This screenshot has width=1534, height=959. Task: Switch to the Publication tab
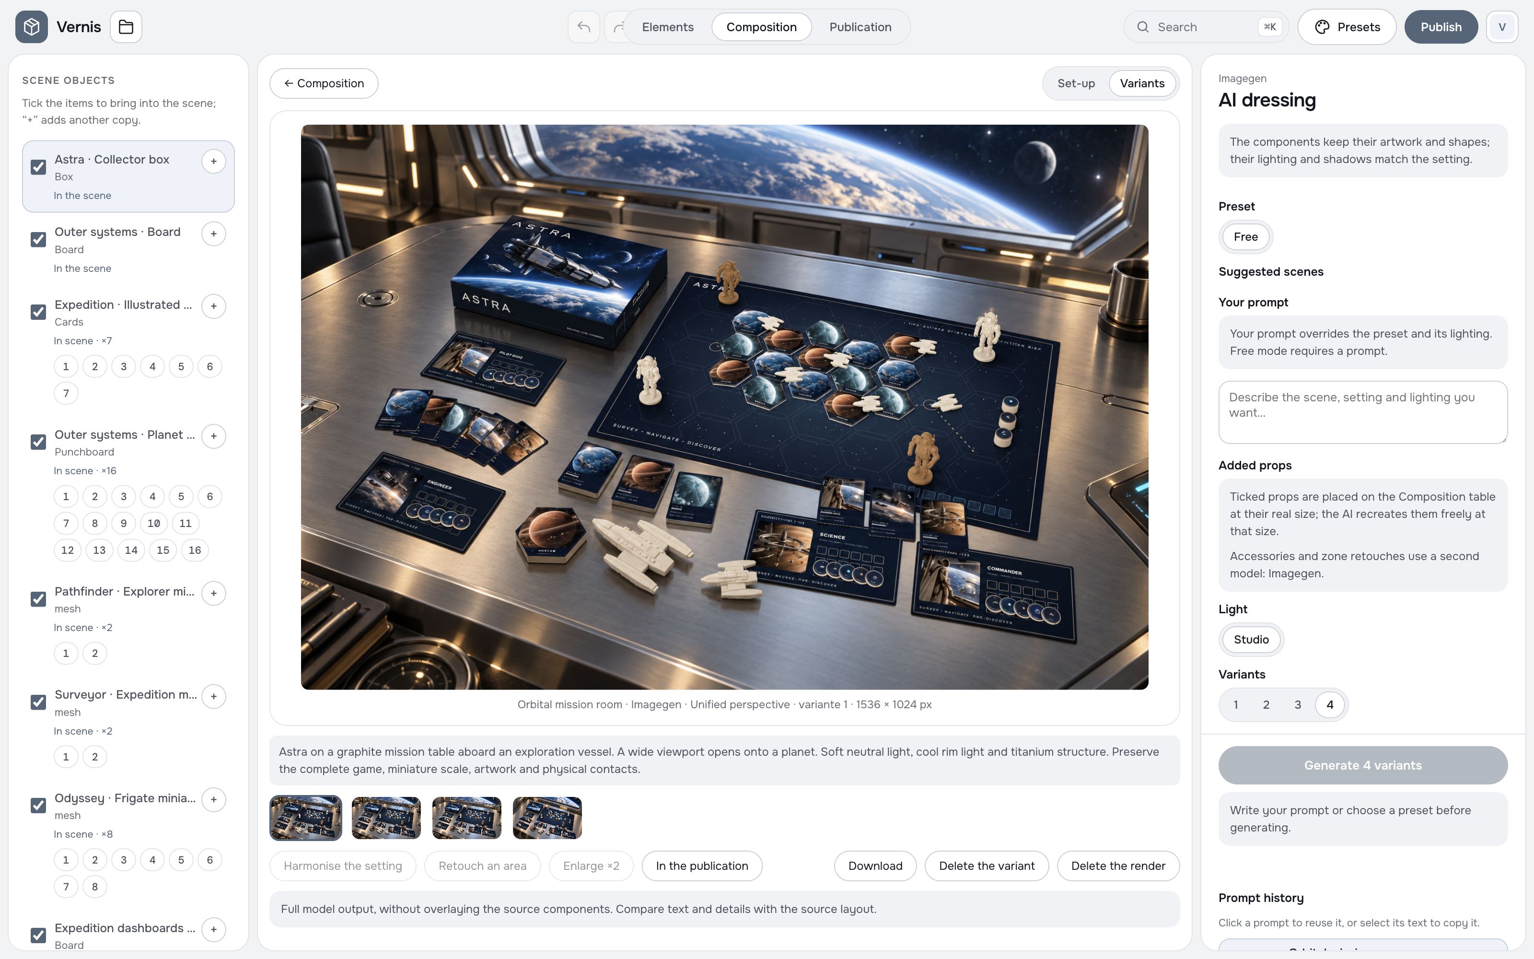click(860, 27)
